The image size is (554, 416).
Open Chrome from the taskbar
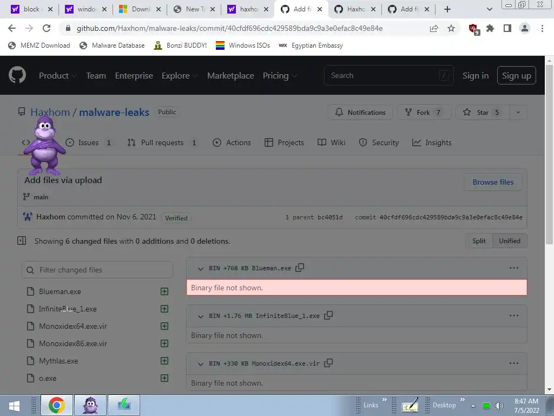(x=57, y=405)
